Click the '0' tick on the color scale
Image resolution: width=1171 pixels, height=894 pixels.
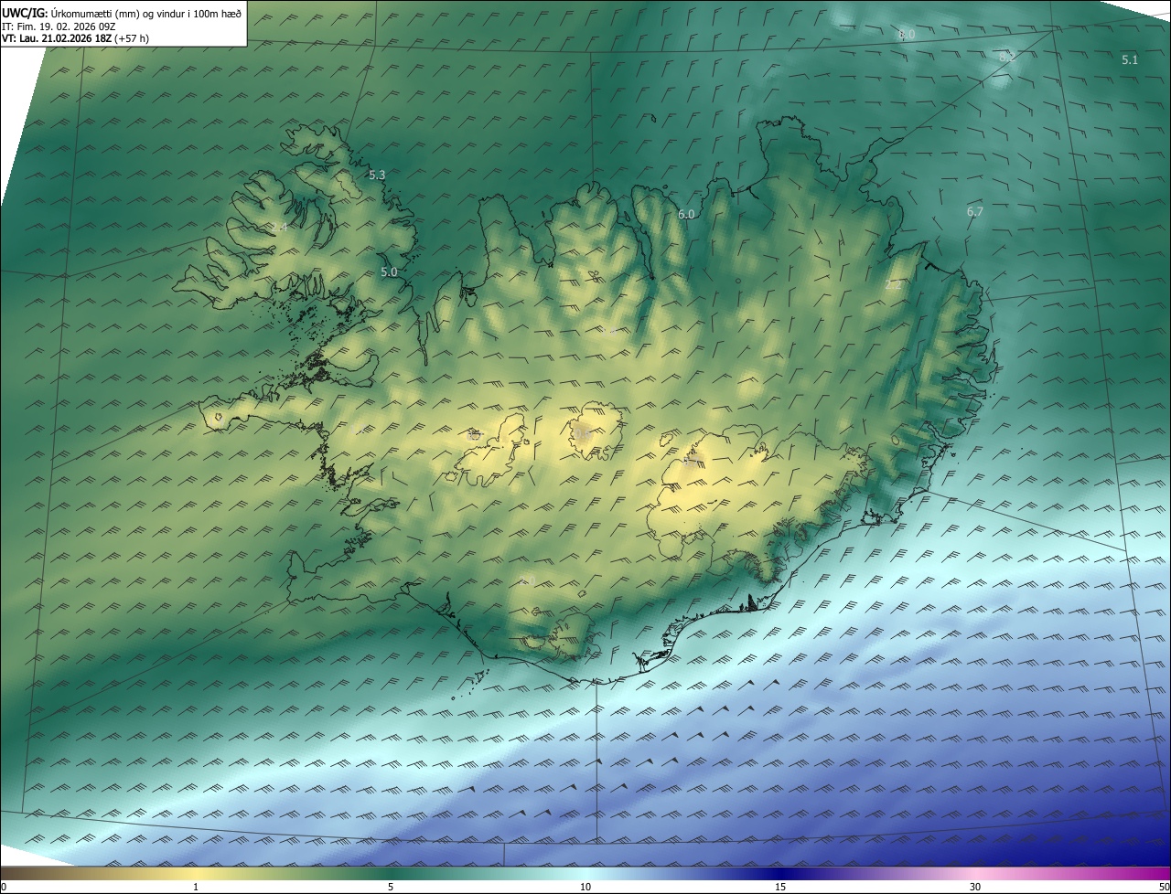click(x=4, y=887)
